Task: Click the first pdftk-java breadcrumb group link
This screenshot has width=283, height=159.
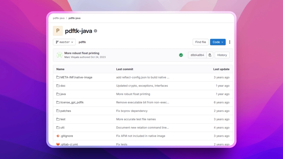Action: click(59, 18)
